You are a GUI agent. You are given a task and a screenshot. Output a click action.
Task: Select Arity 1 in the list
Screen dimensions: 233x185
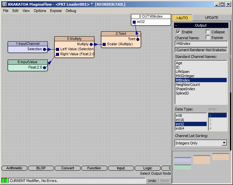click(218, 115)
